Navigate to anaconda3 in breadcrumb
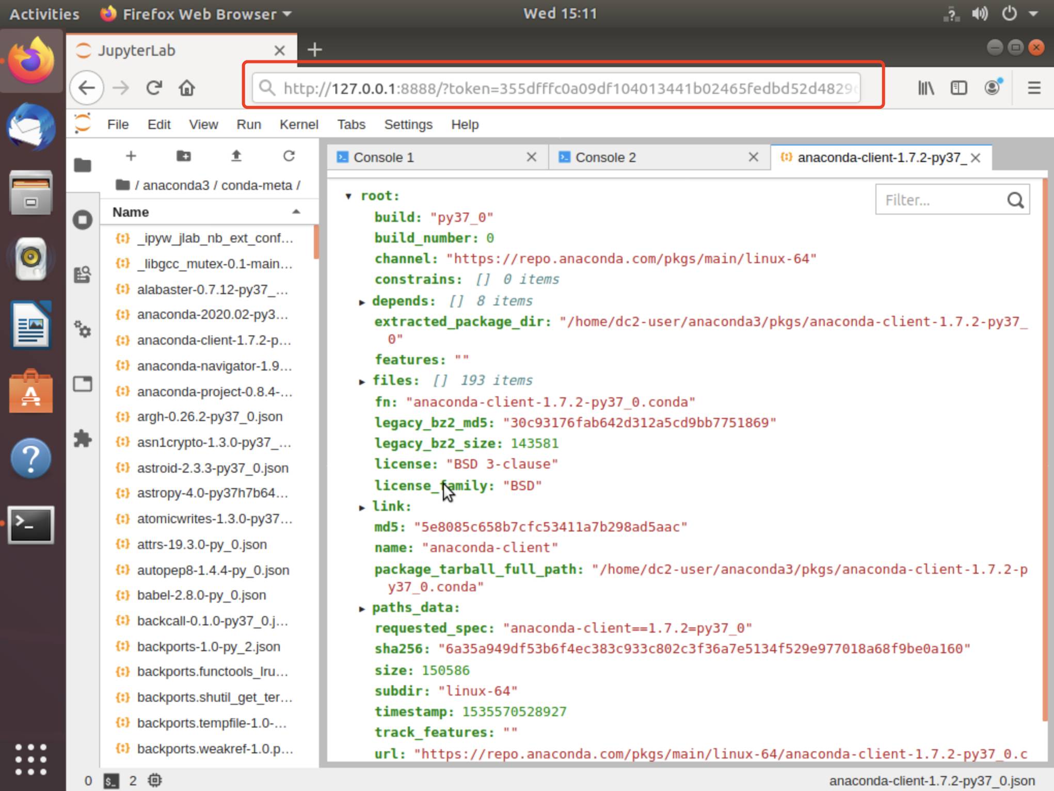 (x=175, y=185)
